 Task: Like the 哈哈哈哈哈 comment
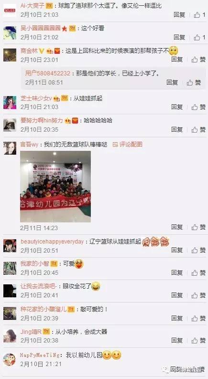coord(198,129)
